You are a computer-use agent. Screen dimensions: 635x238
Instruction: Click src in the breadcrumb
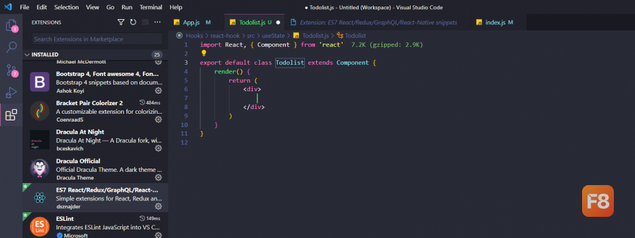tap(251, 36)
